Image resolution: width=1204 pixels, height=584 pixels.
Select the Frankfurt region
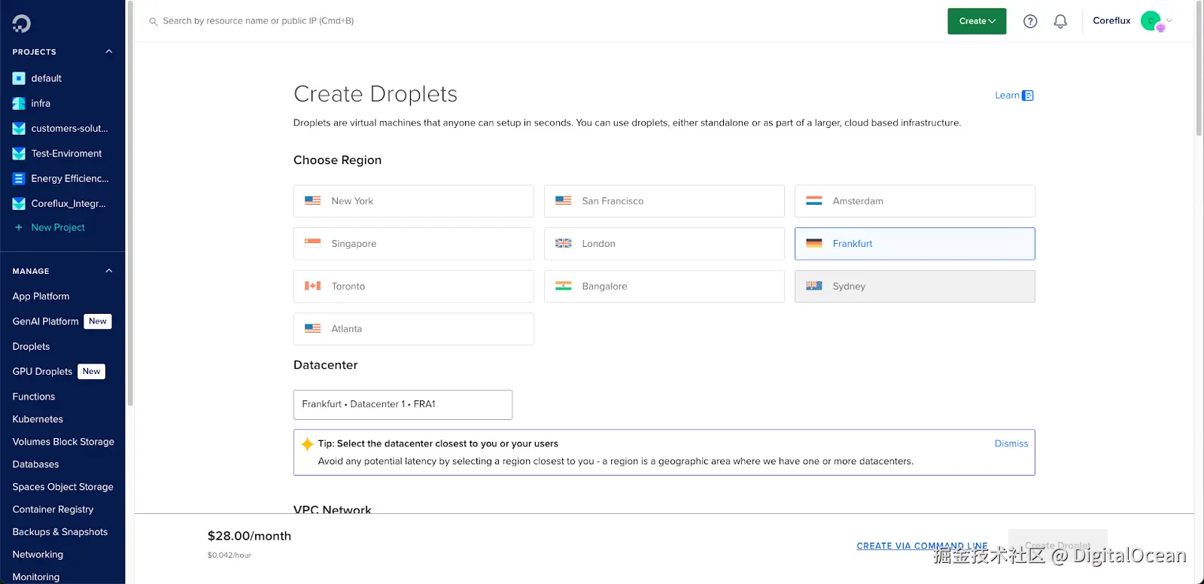pyautogui.click(x=914, y=244)
